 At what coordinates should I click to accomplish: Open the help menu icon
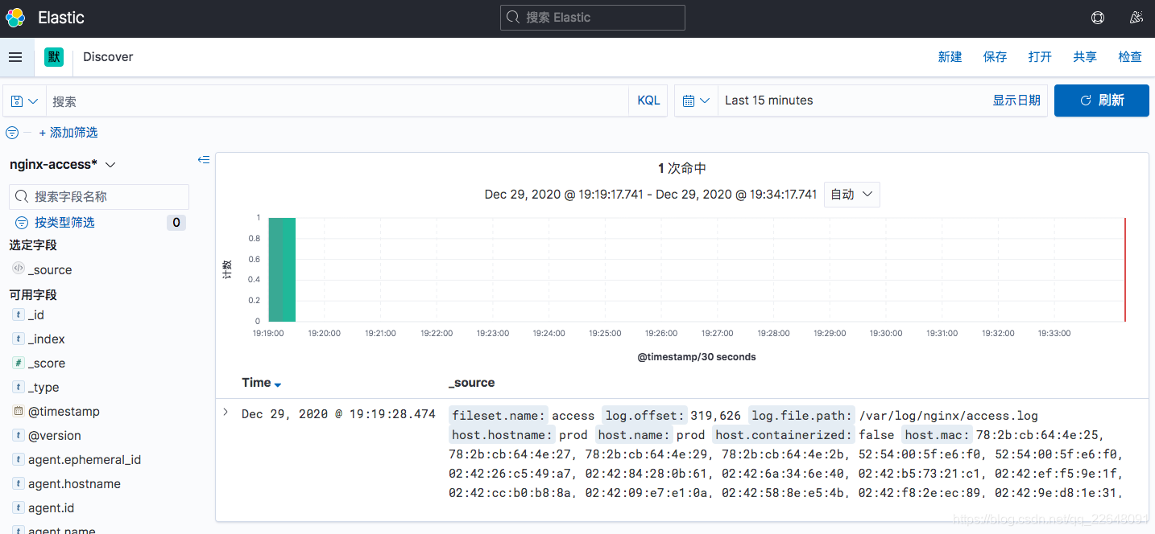pos(1098,18)
